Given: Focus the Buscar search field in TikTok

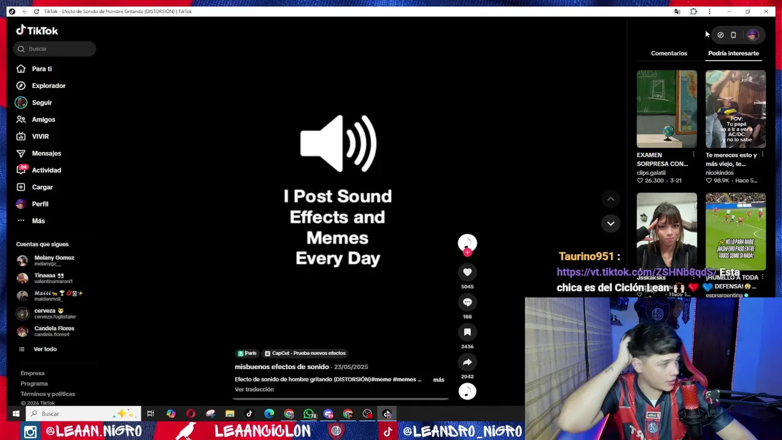Looking at the screenshot, I should tap(54, 49).
